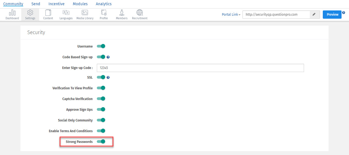Click help icon next to SSL

point(108,77)
